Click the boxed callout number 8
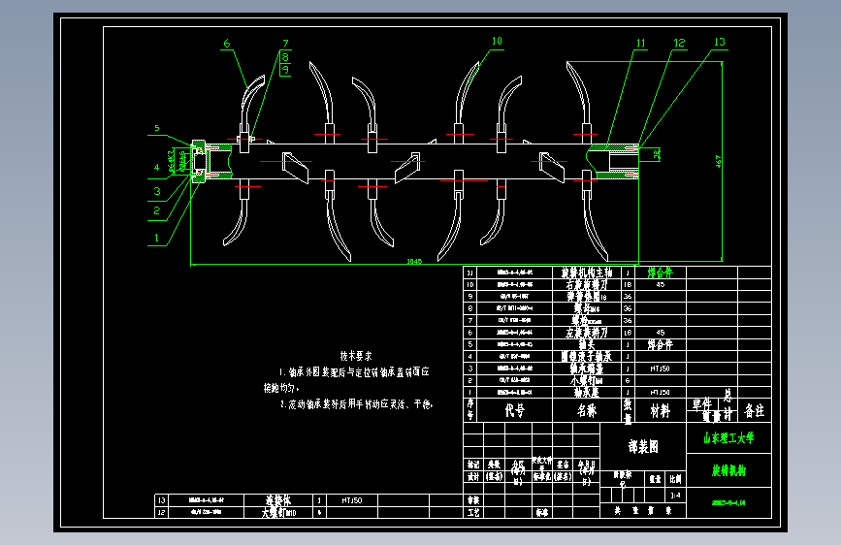 [285, 57]
